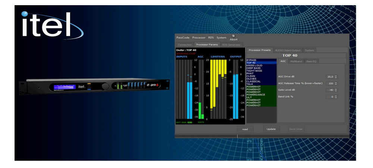
Task: Click the LIMITERS meter heading
Action: coord(218,57)
